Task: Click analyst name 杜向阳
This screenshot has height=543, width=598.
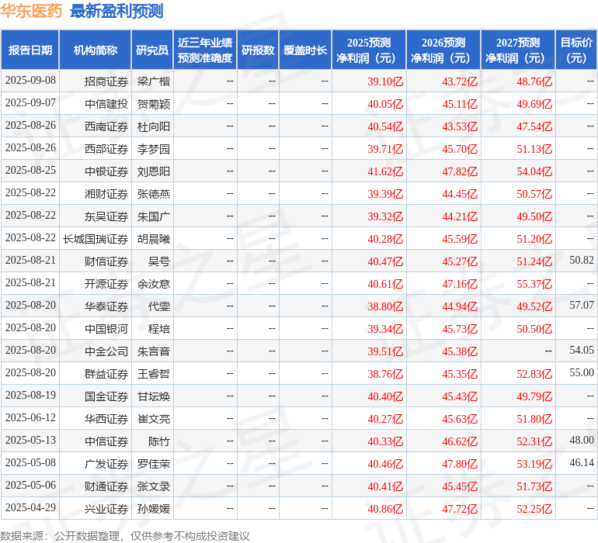Action: click(154, 126)
